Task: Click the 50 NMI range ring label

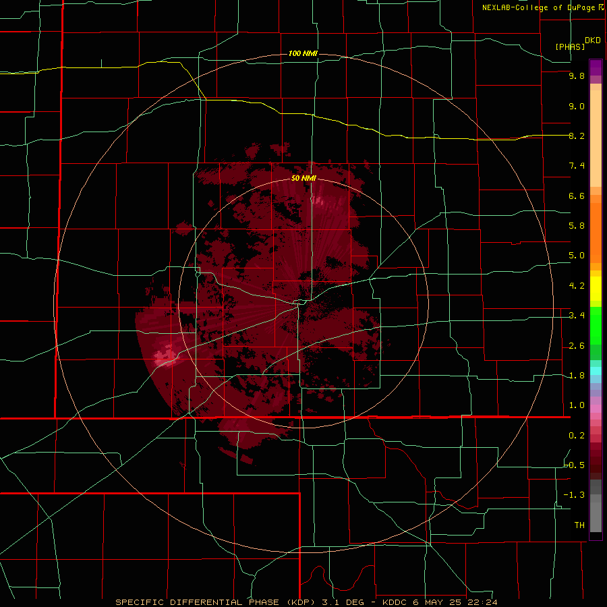Action: 303,179
